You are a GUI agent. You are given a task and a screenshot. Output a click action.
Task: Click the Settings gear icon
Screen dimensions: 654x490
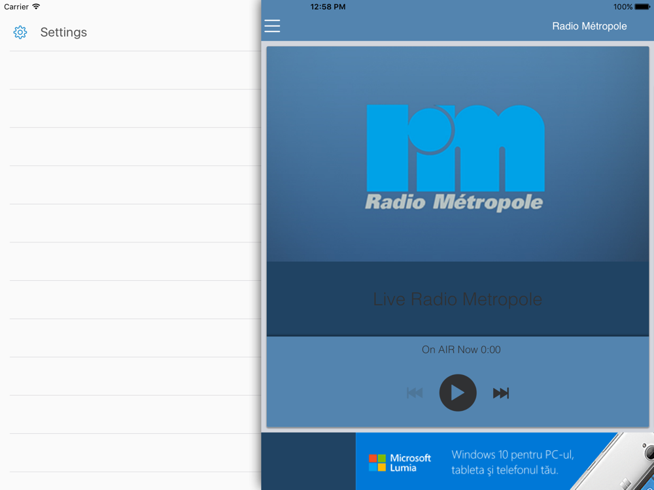coord(20,32)
